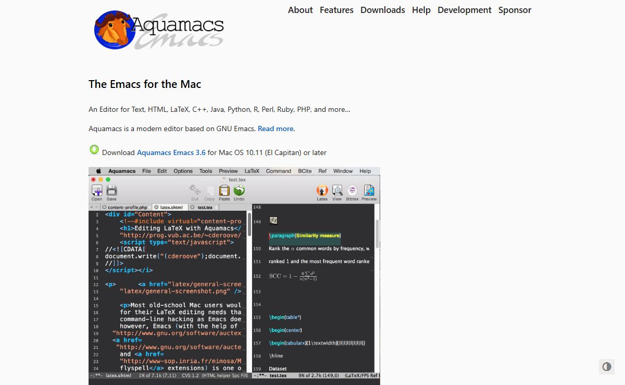Open the Aquamacs menu in the menu bar
Screen dimensions: 625x385
pos(122,171)
